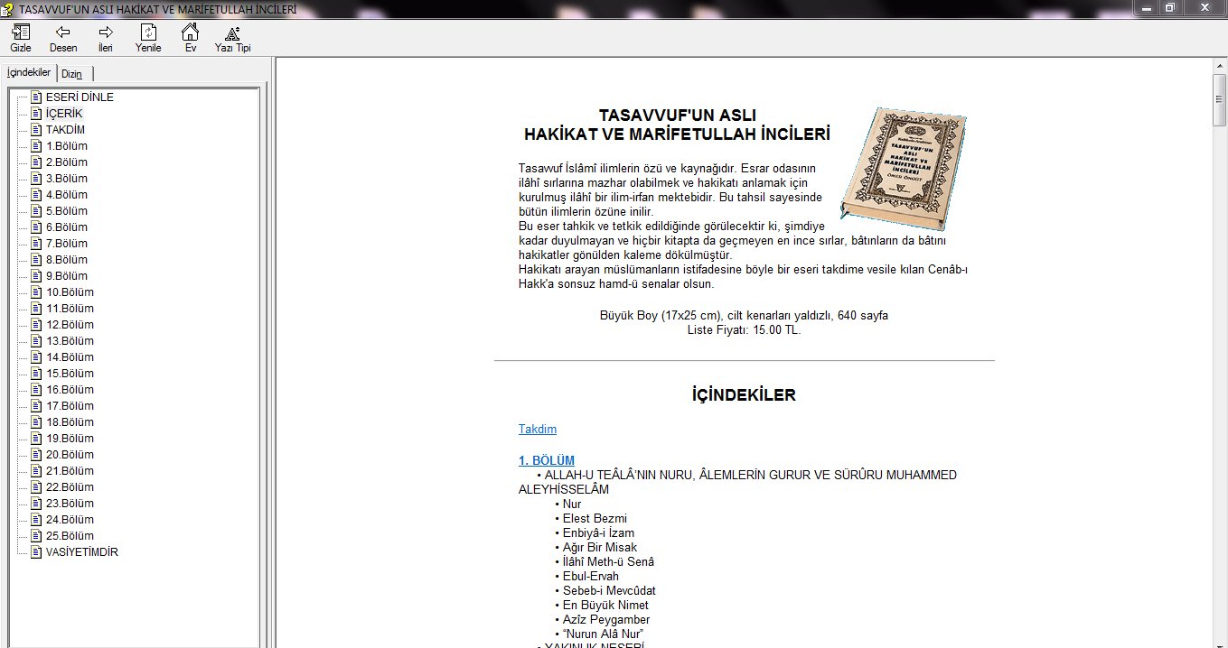Click the Gizle (hide) toolbar icon
This screenshot has width=1228, height=648.
pos(21,32)
